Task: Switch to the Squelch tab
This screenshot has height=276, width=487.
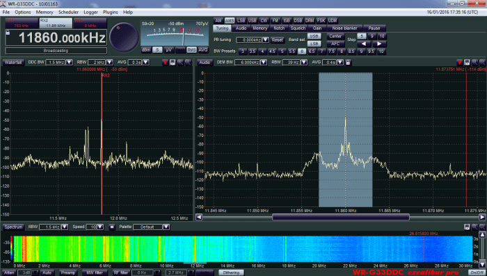Action: click(x=298, y=29)
